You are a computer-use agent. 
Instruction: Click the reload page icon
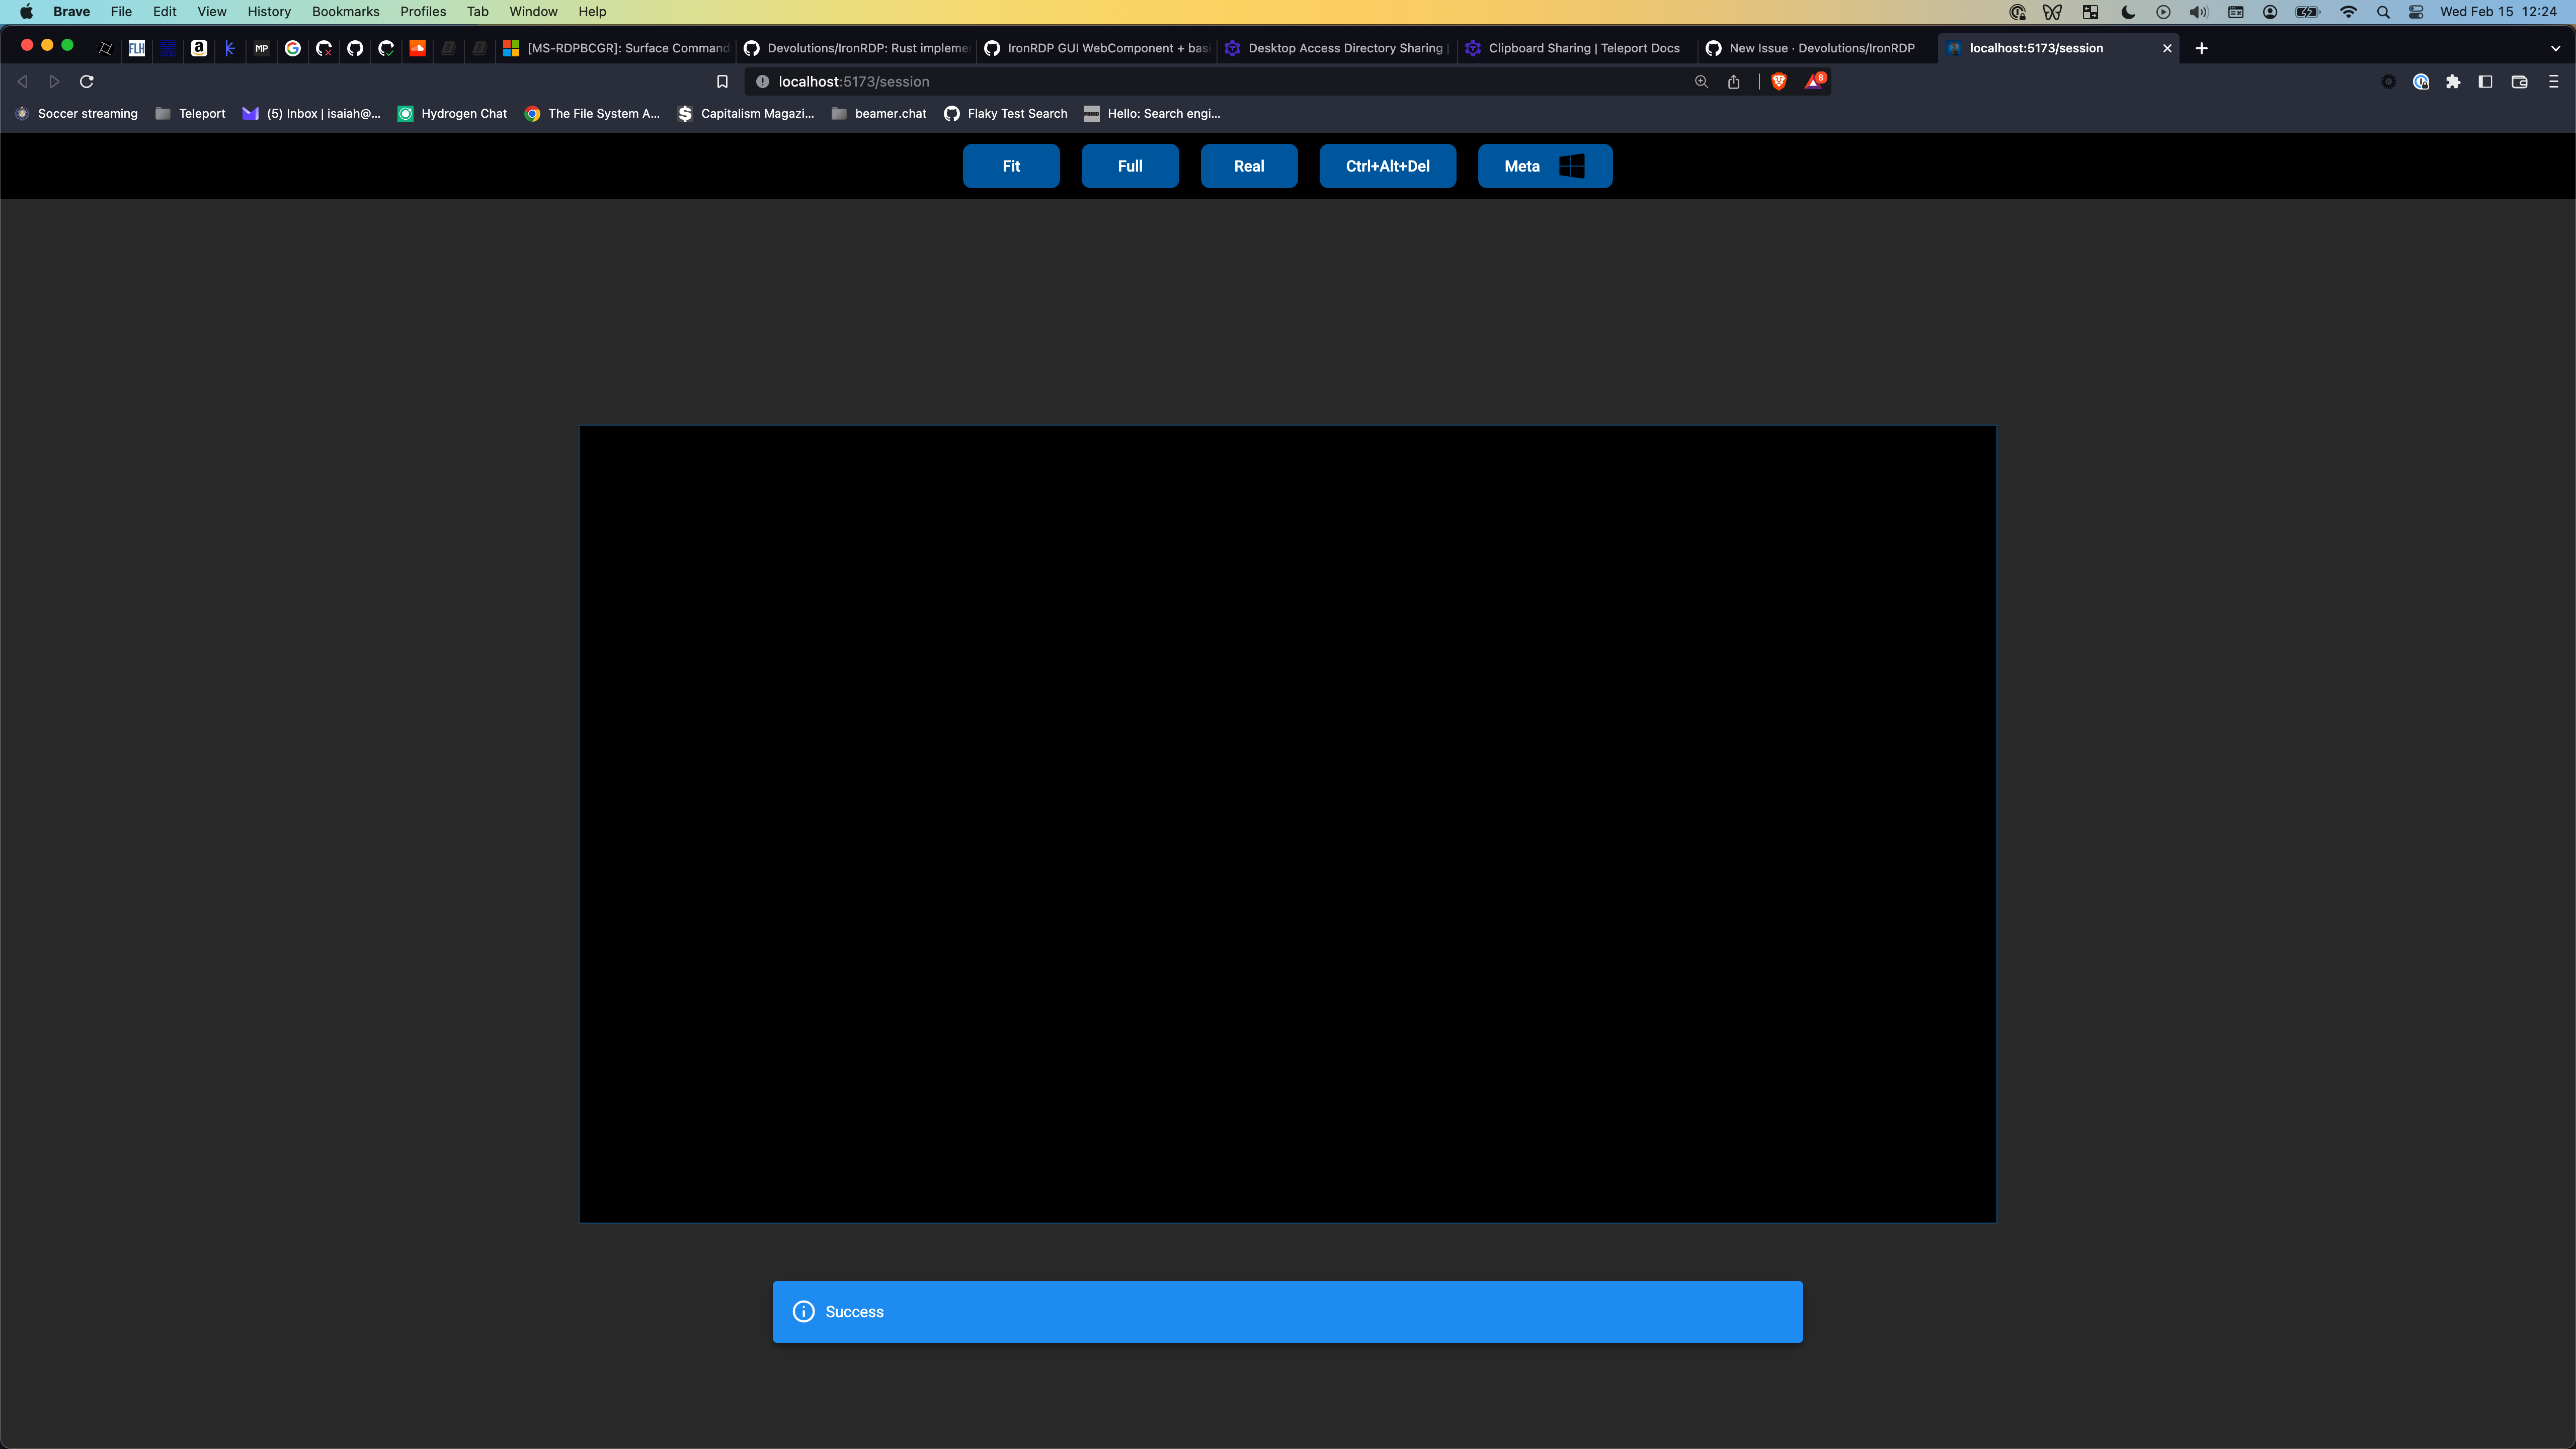pyautogui.click(x=87, y=81)
